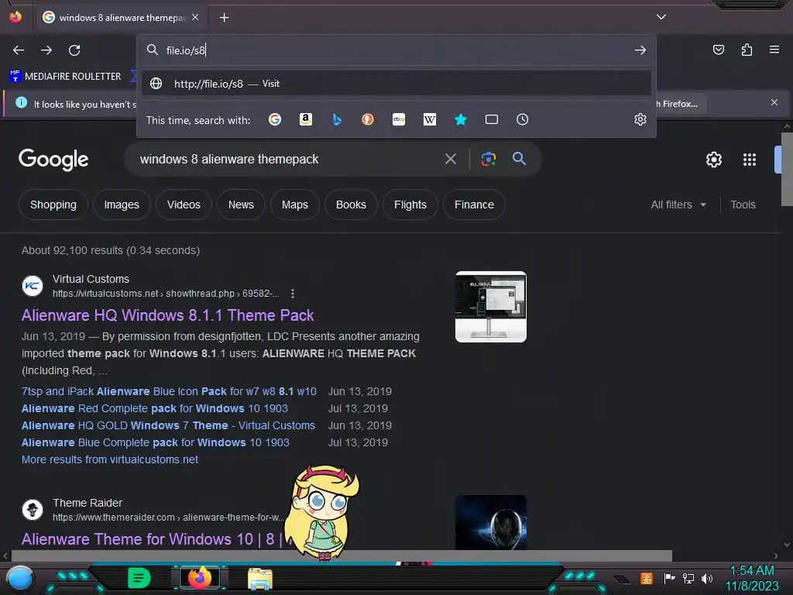Viewport: 793px width, 595px height.
Task: Filter results by Shopping
Action: (53, 205)
